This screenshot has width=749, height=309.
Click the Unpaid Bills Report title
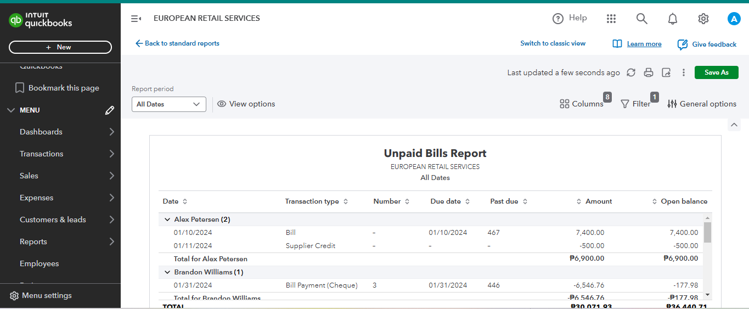pos(435,153)
